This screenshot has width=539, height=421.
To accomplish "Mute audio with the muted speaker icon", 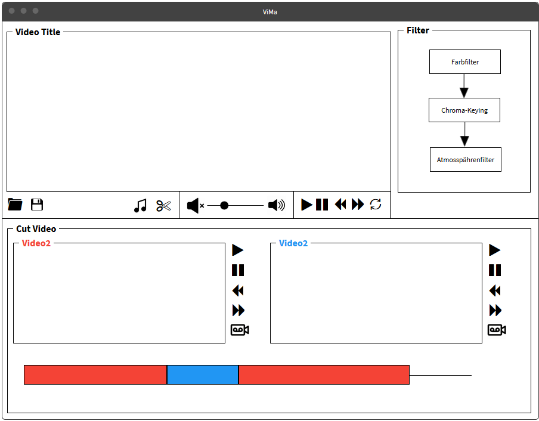I will (x=195, y=206).
